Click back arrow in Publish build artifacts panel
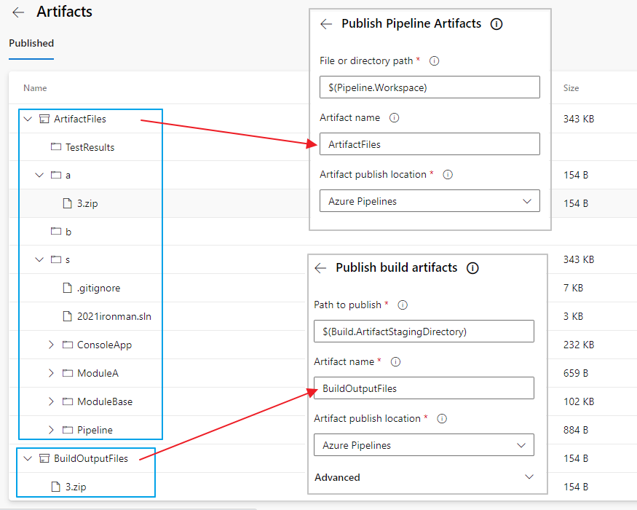This screenshot has width=637, height=510. coord(320,268)
